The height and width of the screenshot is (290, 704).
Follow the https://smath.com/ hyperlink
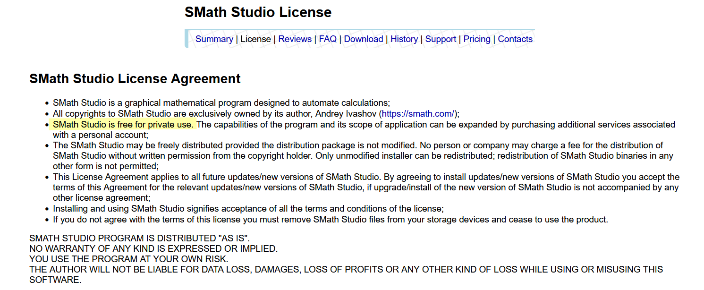pos(417,114)
